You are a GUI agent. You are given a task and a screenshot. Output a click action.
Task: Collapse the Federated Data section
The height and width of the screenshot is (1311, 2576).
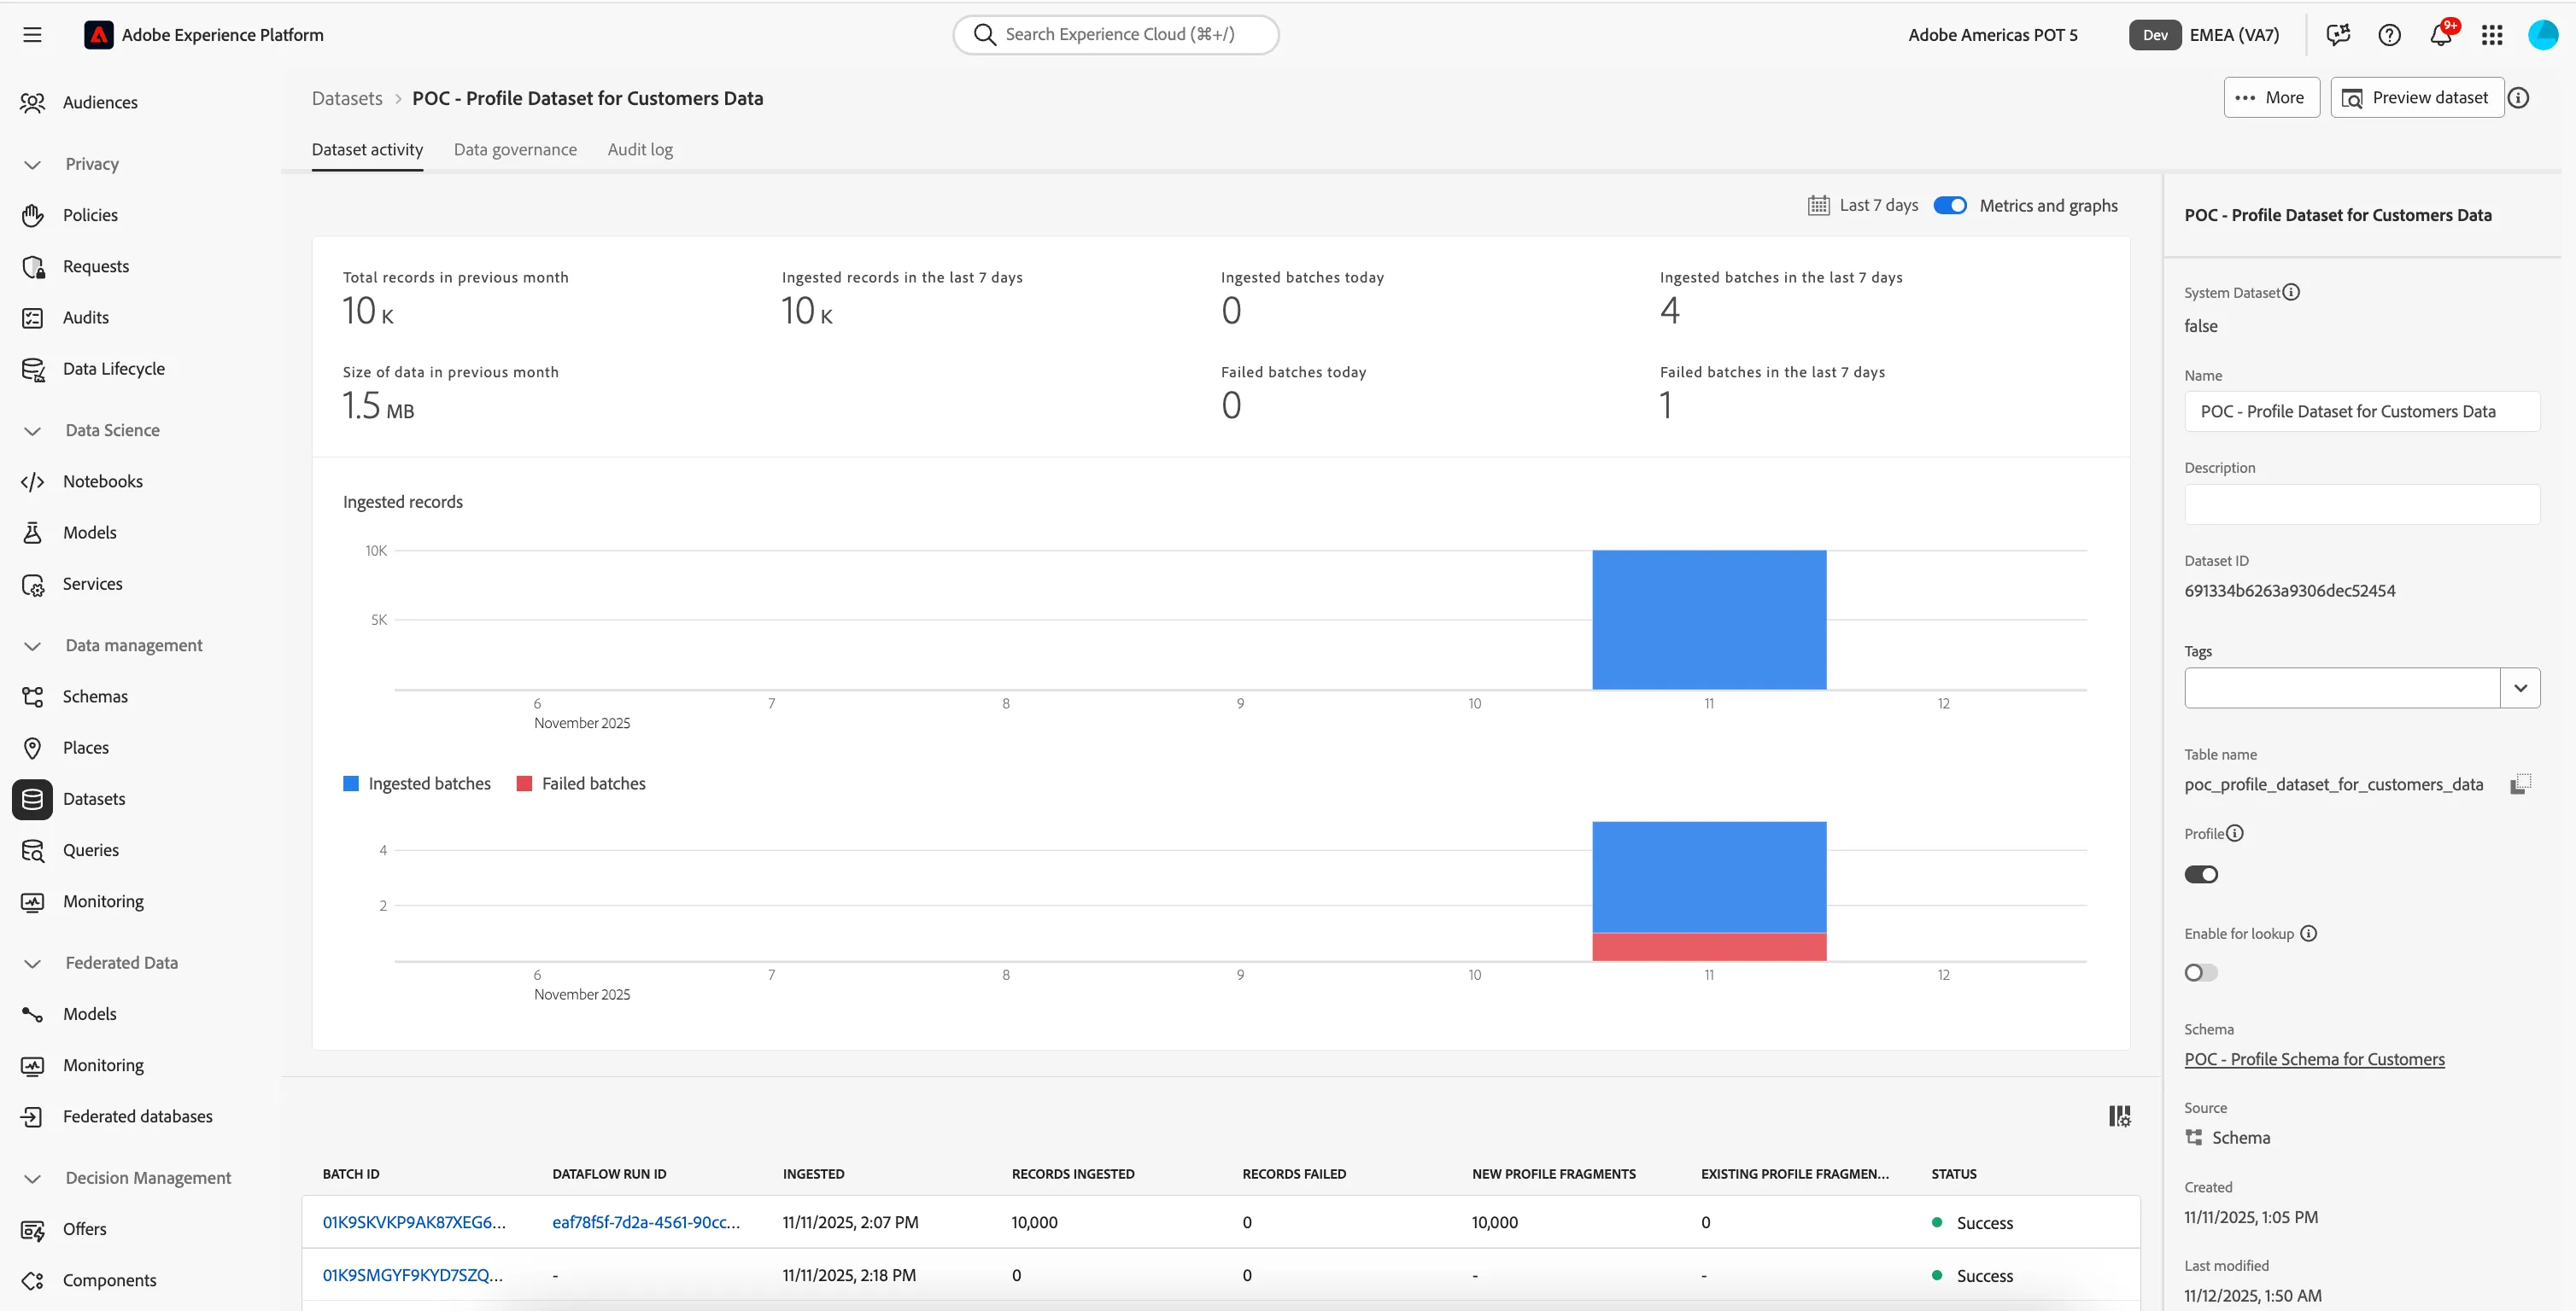pos(32,964)
